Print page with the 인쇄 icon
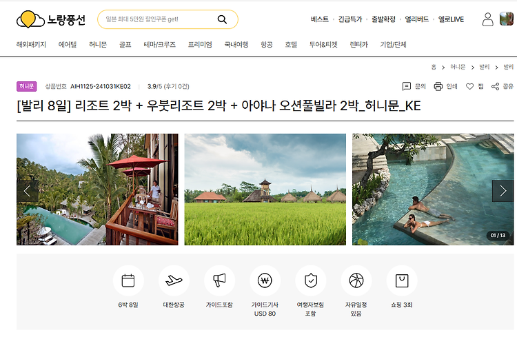 coord(438,86)
